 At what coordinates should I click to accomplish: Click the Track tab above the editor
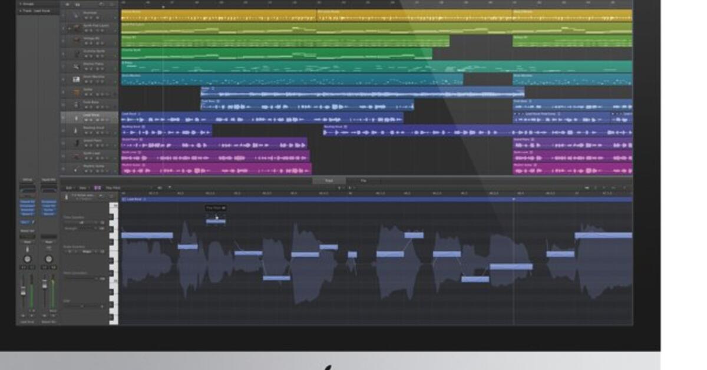[329, 180]
